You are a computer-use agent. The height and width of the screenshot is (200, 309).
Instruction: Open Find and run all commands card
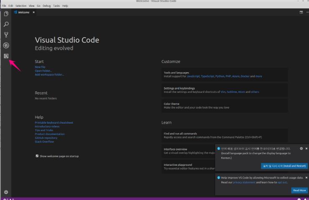pyautogui.click(x=225, y=136)
